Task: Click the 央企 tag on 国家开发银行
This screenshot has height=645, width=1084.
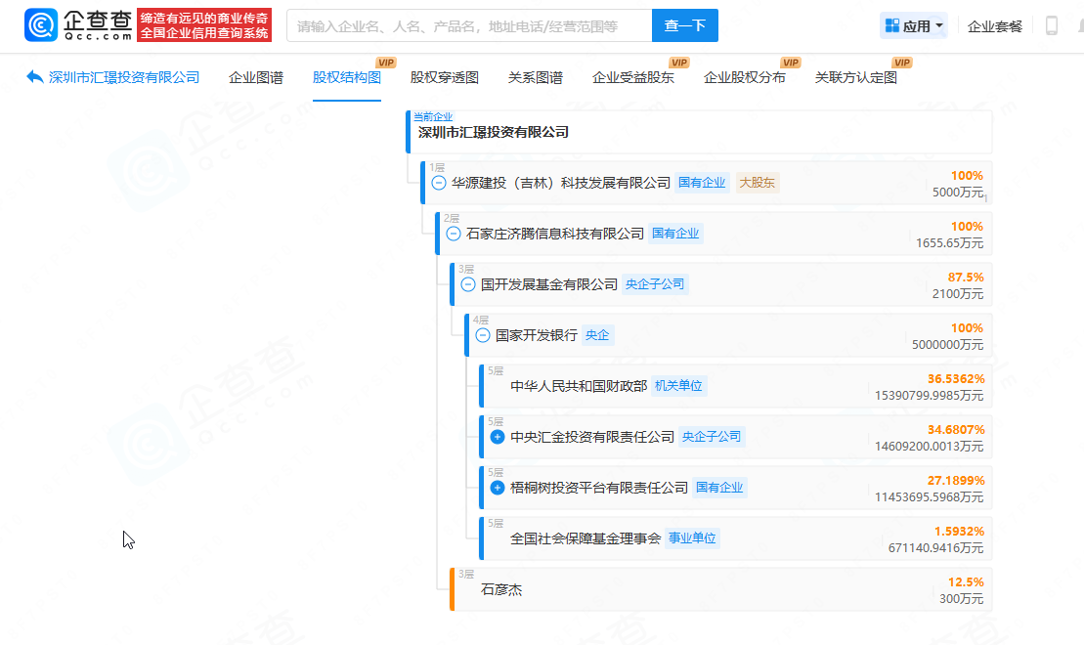Action: [597, 335]
